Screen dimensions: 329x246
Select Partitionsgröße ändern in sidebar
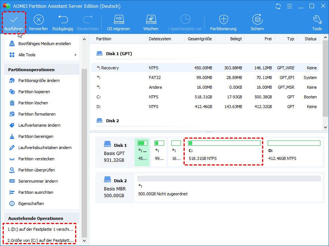coord(39,81)
